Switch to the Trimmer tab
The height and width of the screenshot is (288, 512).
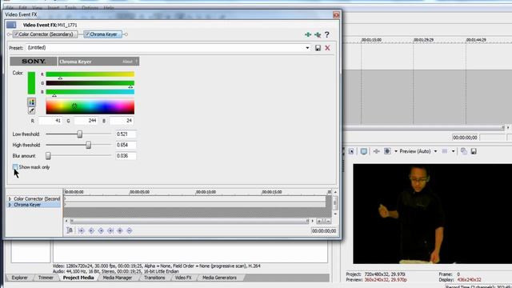tap(46, 278)
